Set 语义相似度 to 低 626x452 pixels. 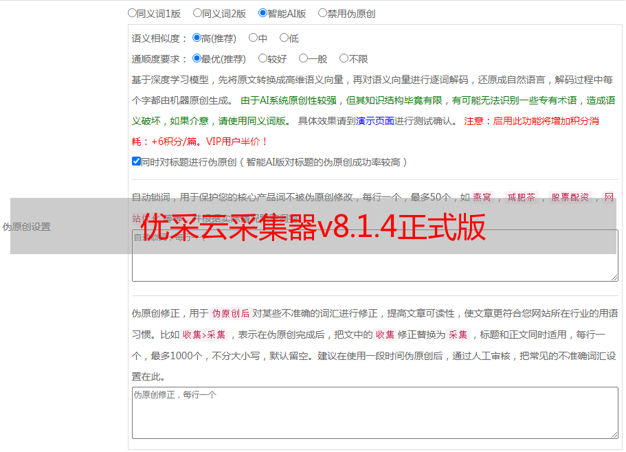[284, 38]
